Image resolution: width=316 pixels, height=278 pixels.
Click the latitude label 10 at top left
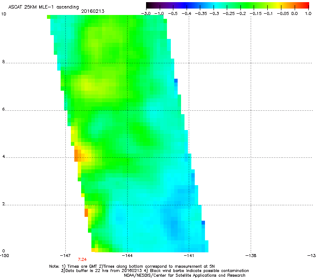3,14
